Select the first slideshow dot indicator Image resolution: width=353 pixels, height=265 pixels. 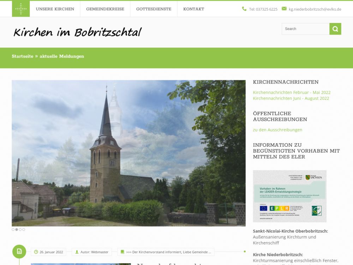click(x=13, y=230)
